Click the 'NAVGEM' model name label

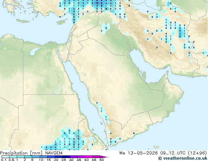54,153
